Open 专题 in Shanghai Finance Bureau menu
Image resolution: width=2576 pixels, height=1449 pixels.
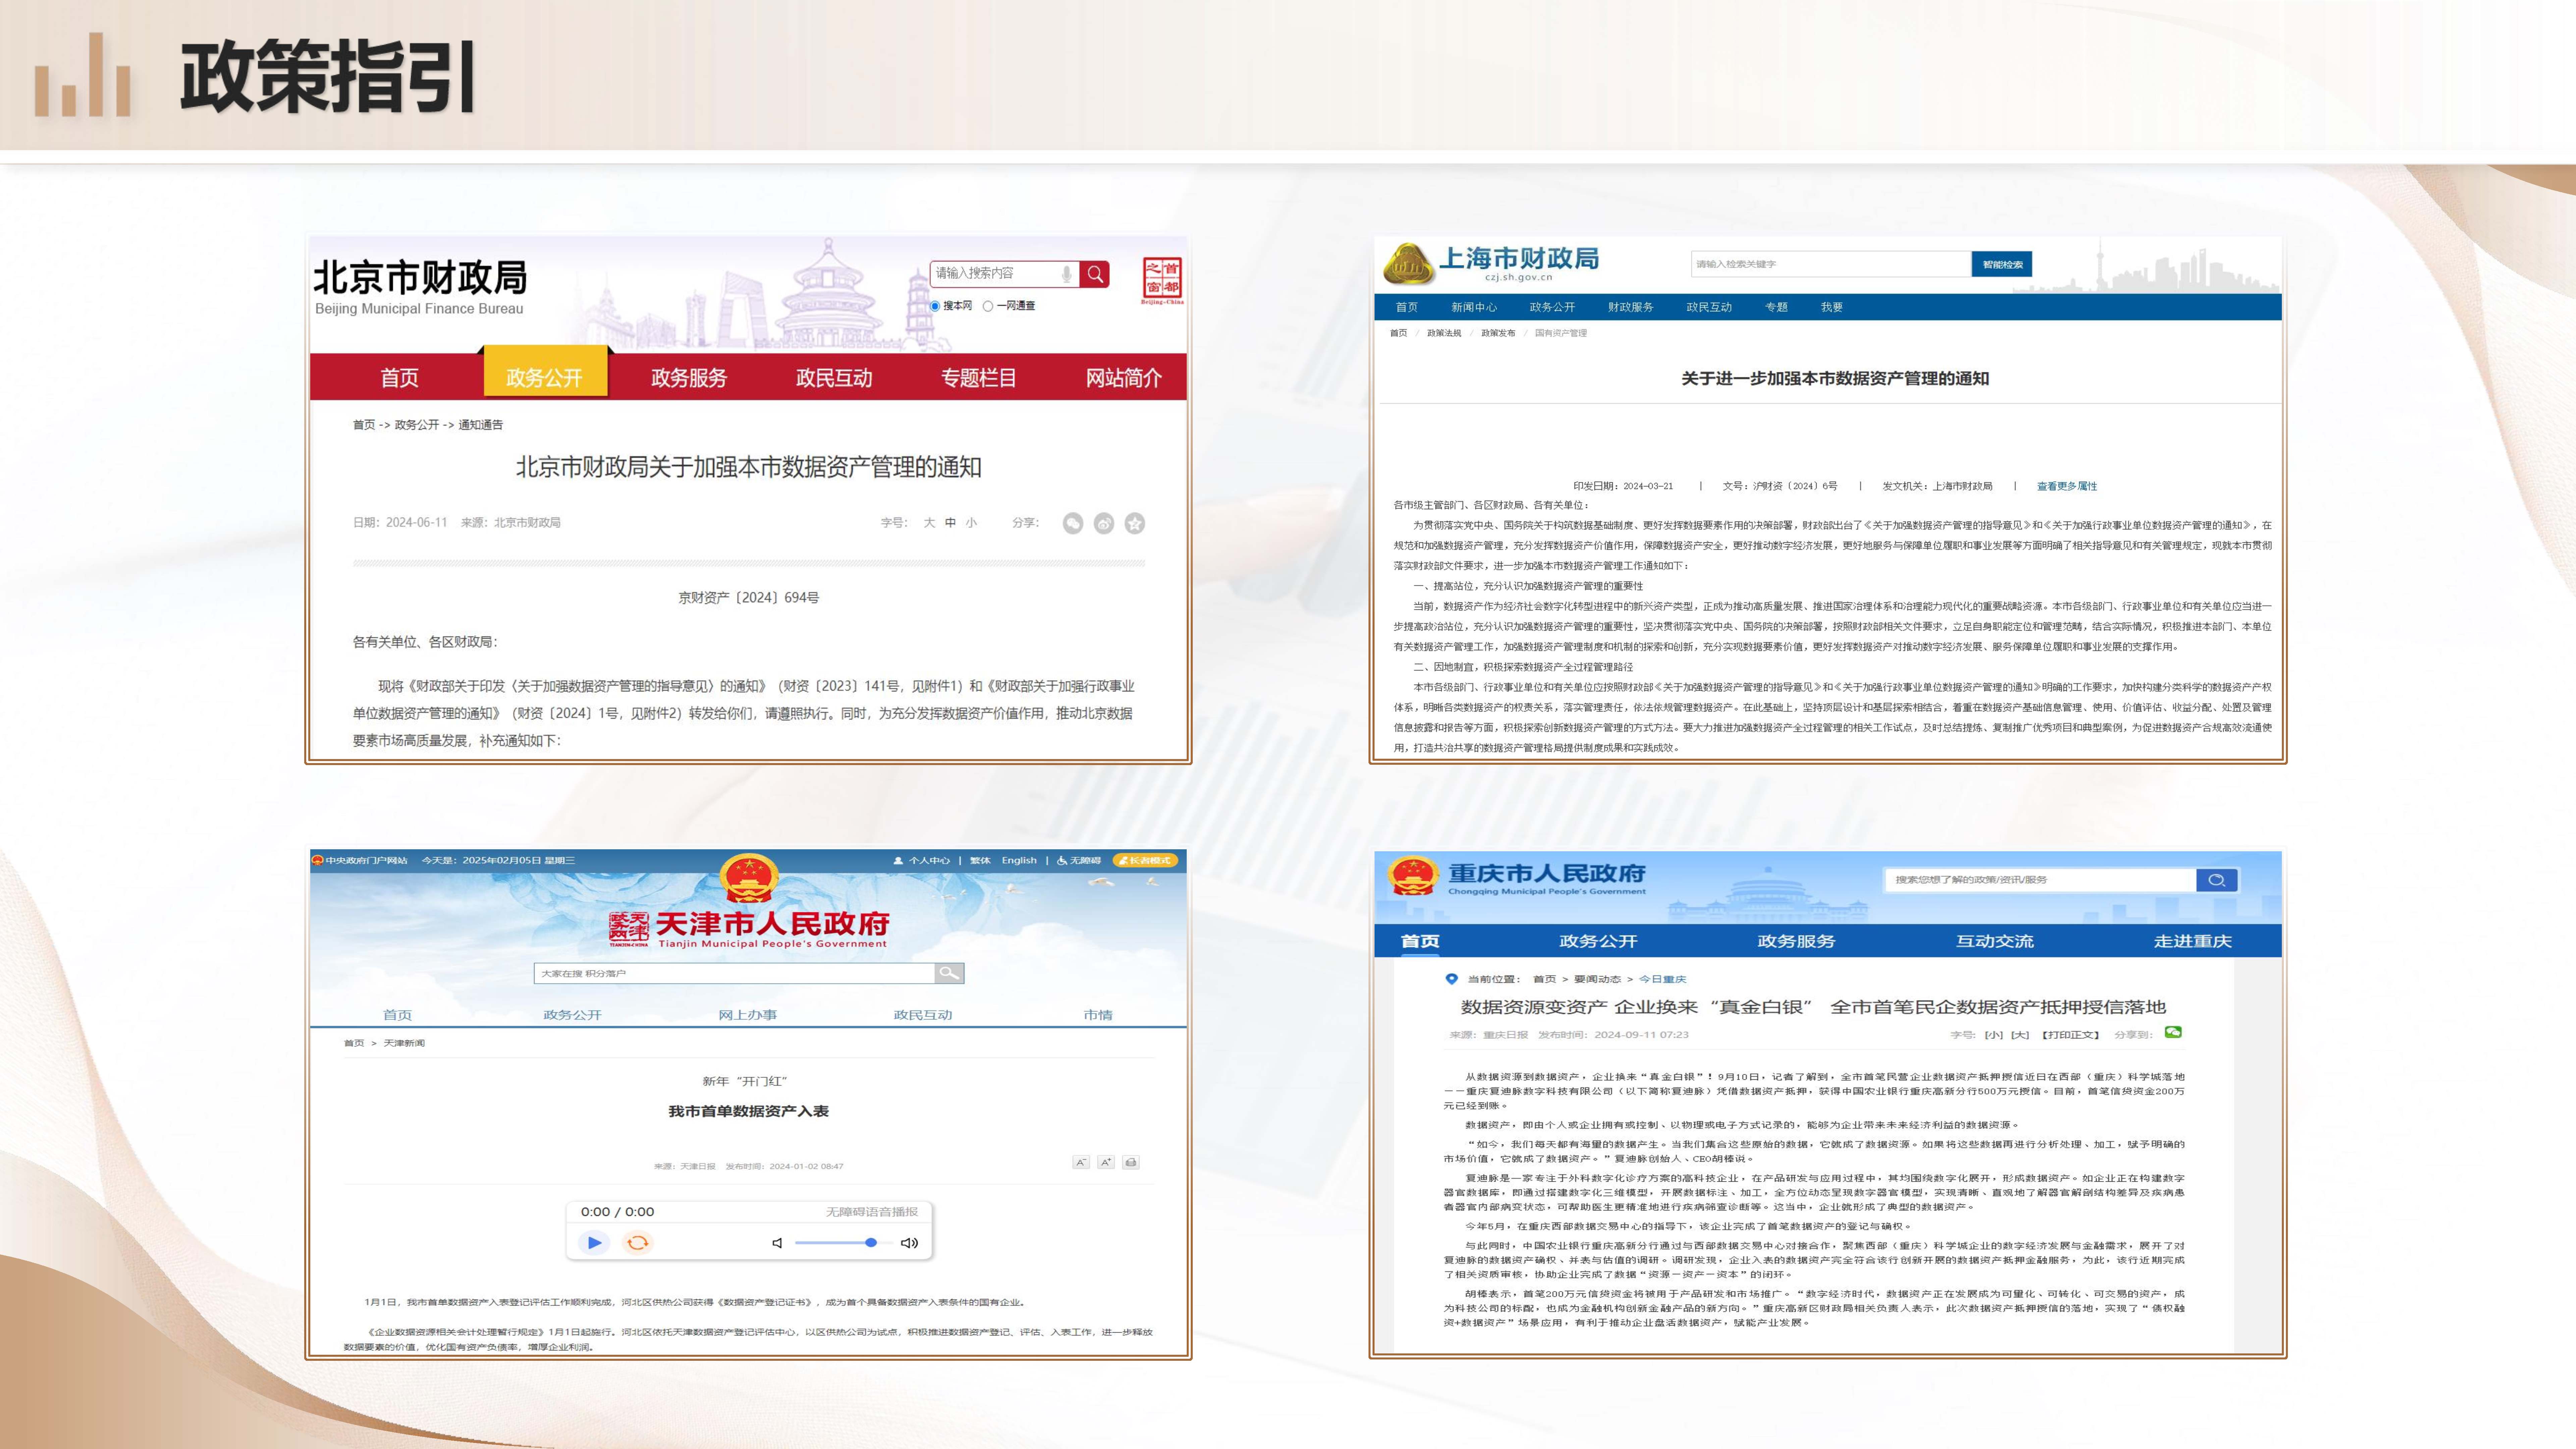pos(1776,307)
